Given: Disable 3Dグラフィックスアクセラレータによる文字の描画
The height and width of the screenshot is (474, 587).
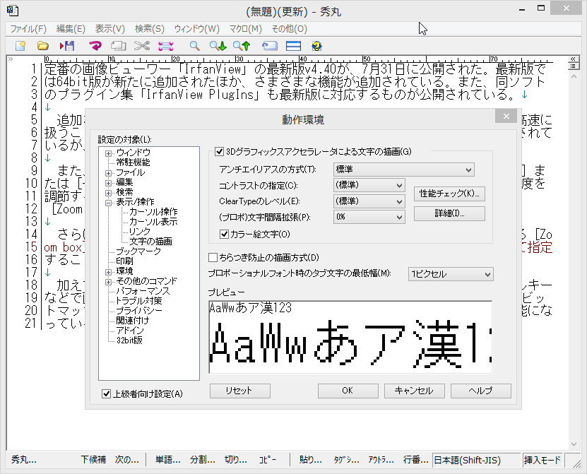Looking at the screenshot, I should 219,151.
